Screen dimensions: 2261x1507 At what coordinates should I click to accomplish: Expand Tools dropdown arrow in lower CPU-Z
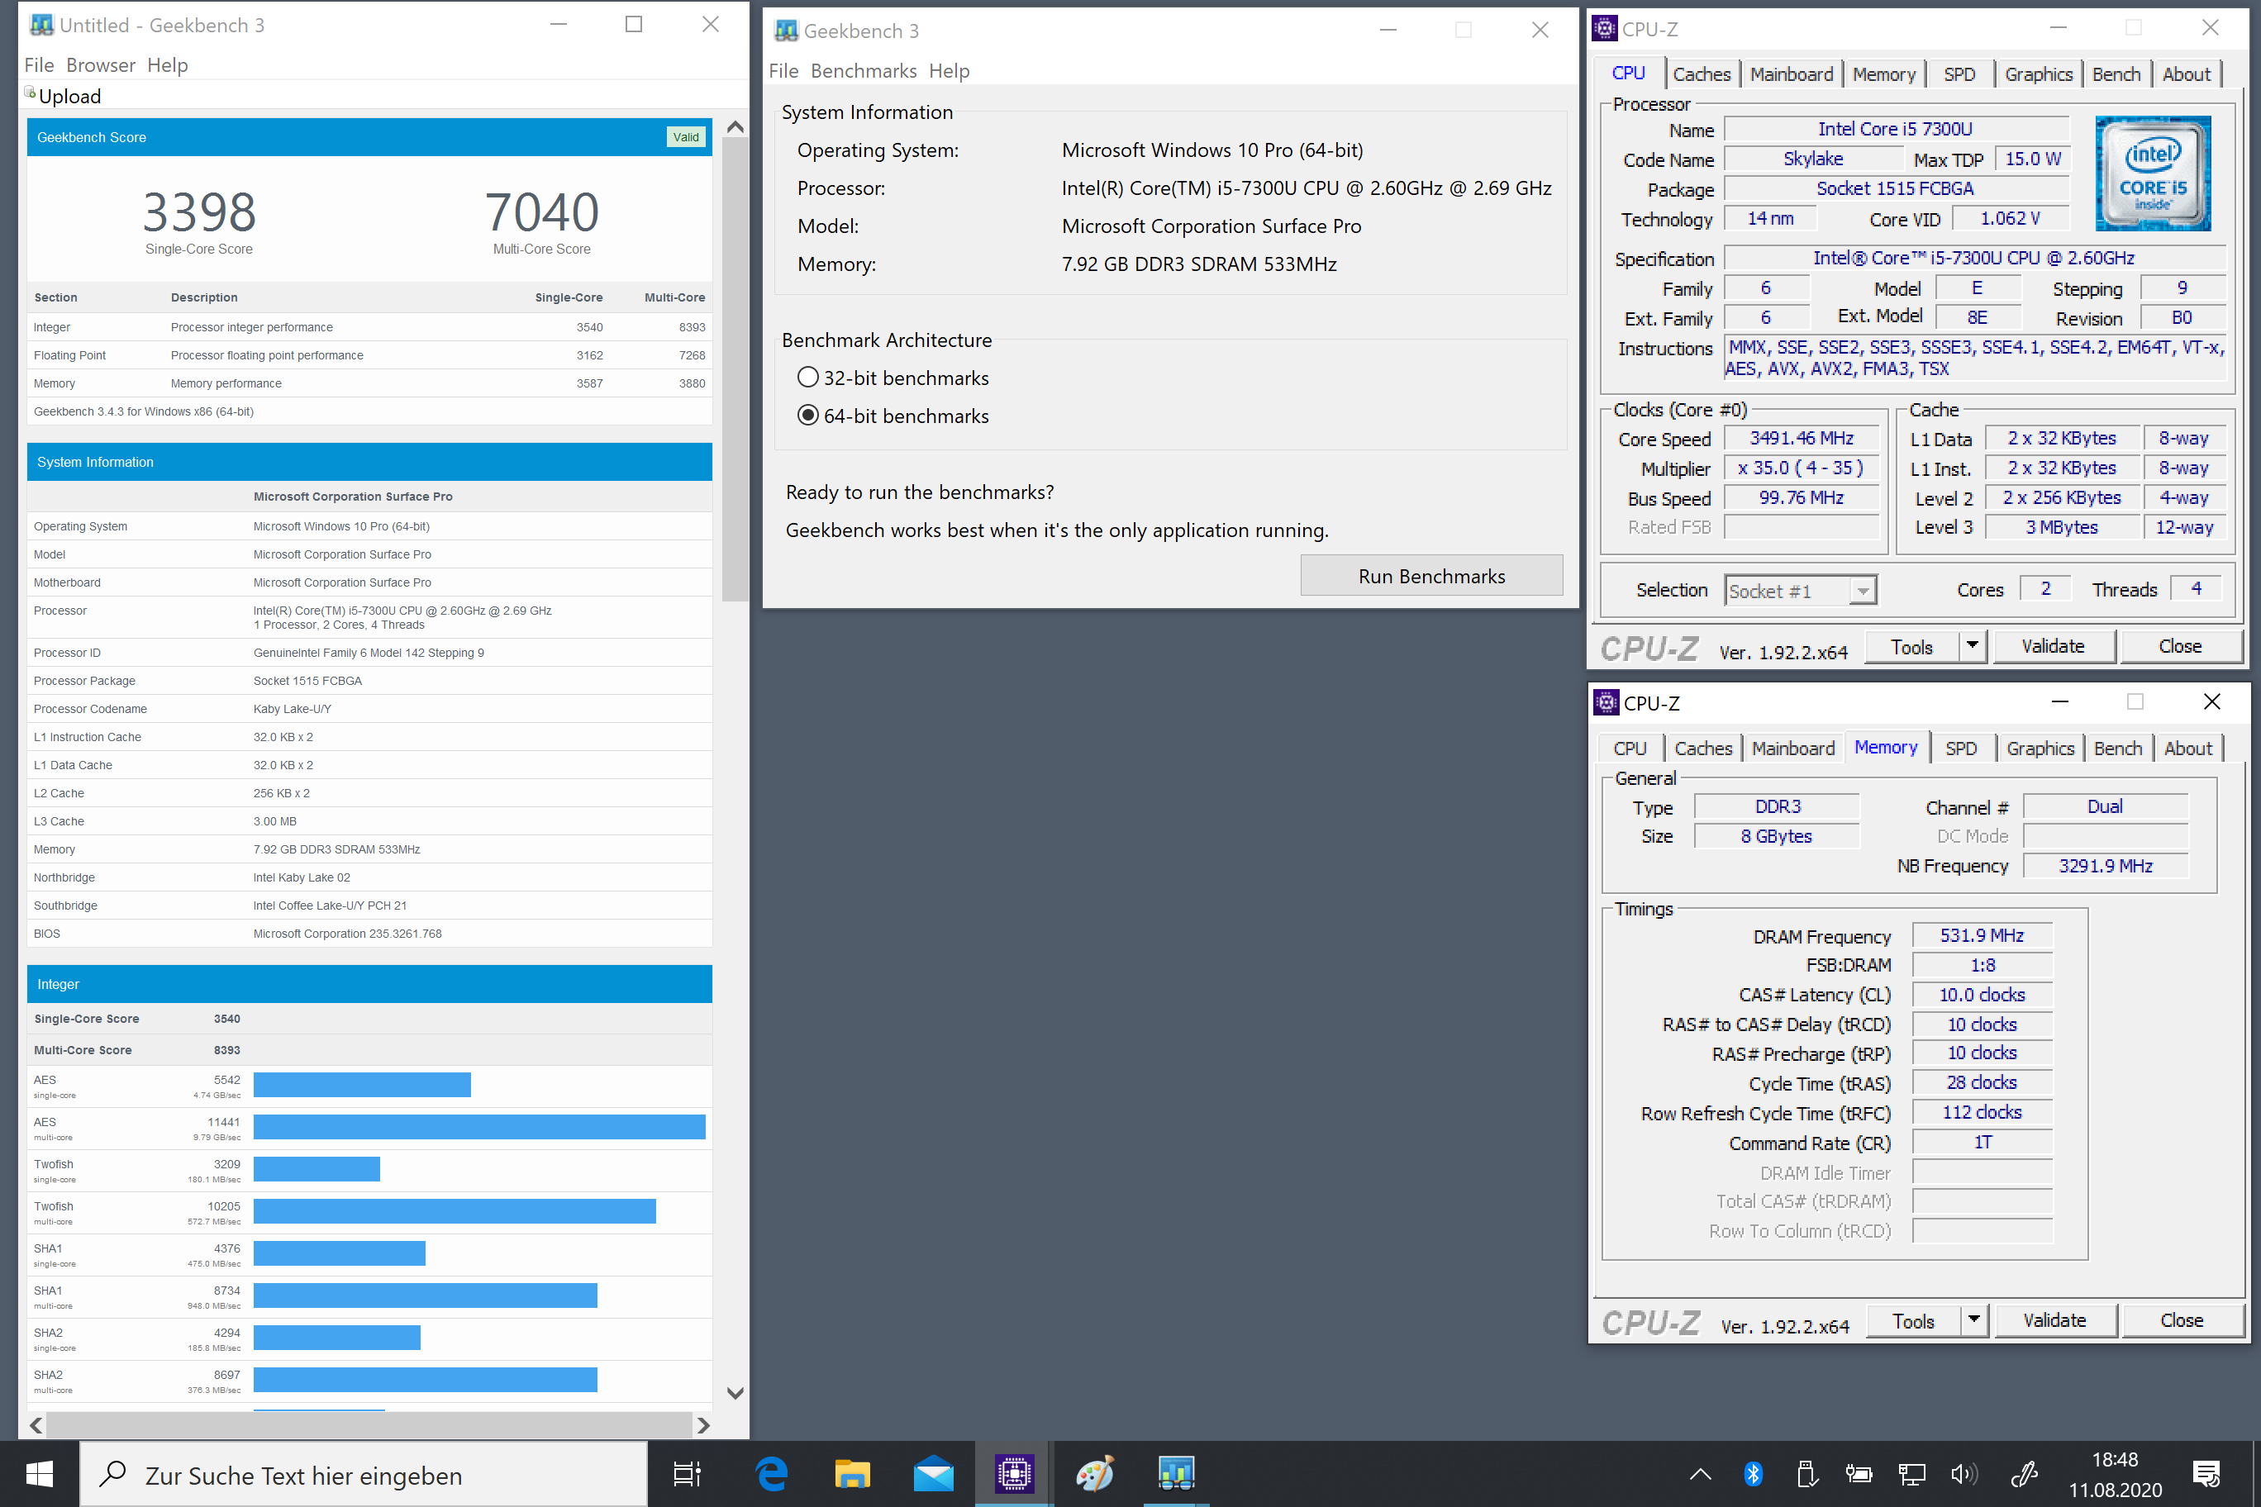[1974, 1320]
